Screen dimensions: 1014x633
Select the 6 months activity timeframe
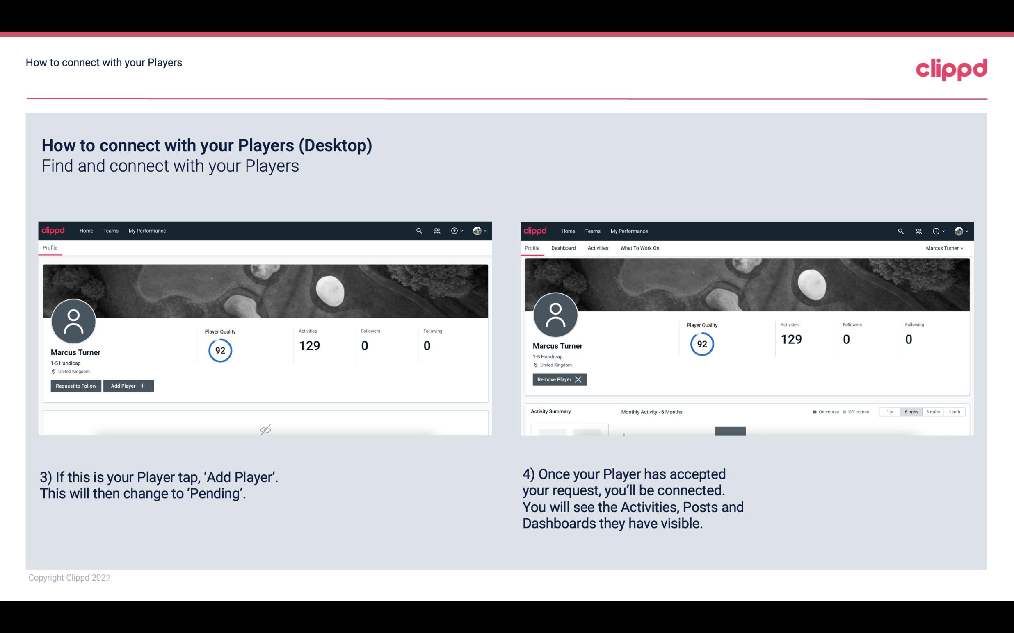click(x=910, y=411)
